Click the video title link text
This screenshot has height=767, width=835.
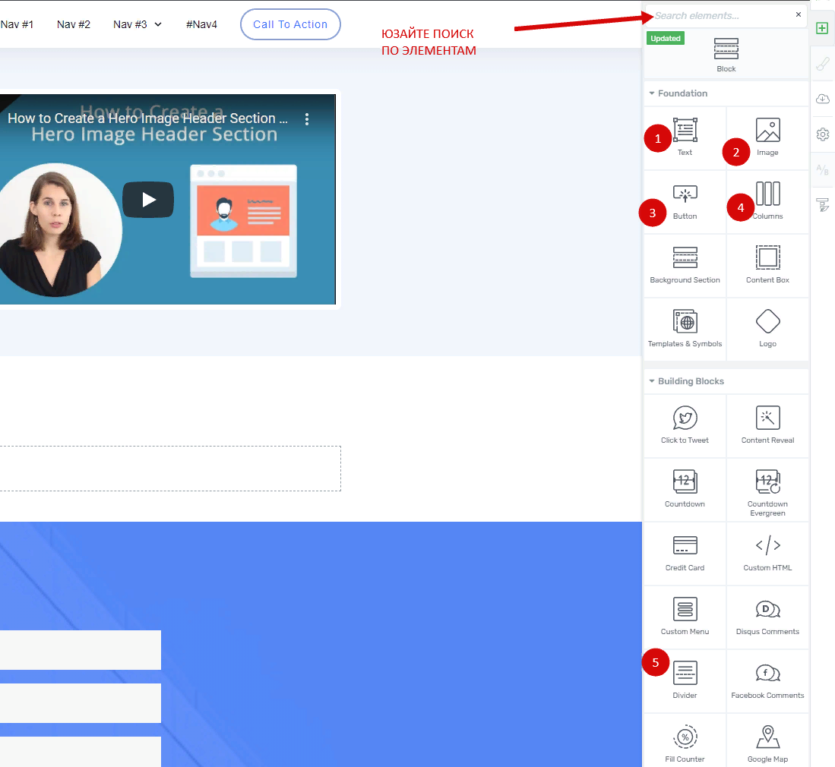click(x=147, y=118)
